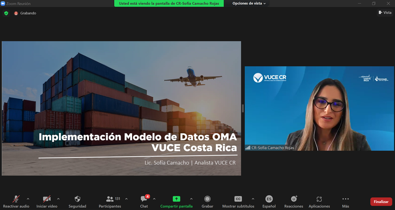Start camera with Iniciar vídeo
The width and height of the screenshot is (395, 210).
pos(47,202)
